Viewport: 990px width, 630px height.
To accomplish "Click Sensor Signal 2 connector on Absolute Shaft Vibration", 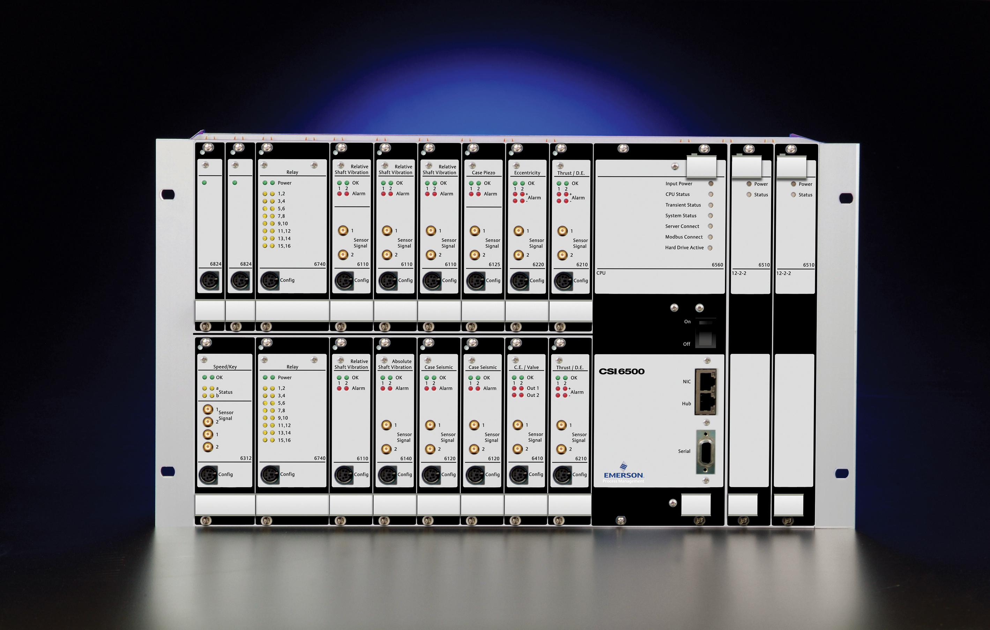I will 386,449.
